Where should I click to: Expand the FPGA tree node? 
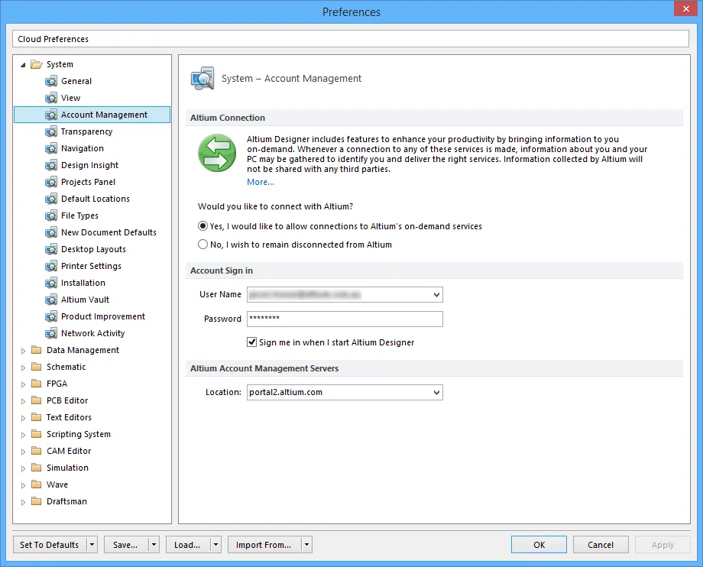[24, 384]
